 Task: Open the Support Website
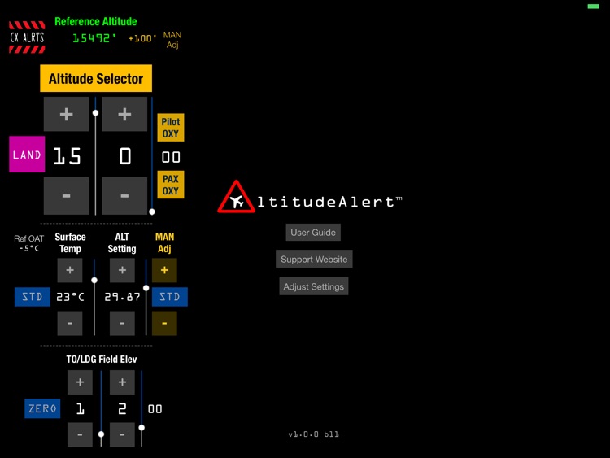point(314,260)
